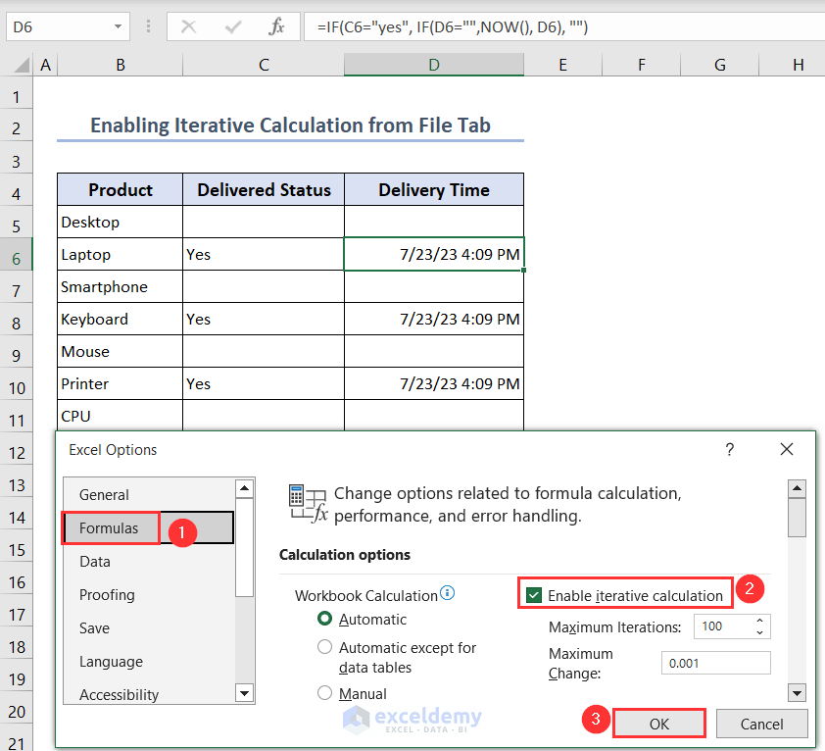The image size is (825, 751).
Task: Select the Proofing category in Excel Options
Action: point(107,594)
